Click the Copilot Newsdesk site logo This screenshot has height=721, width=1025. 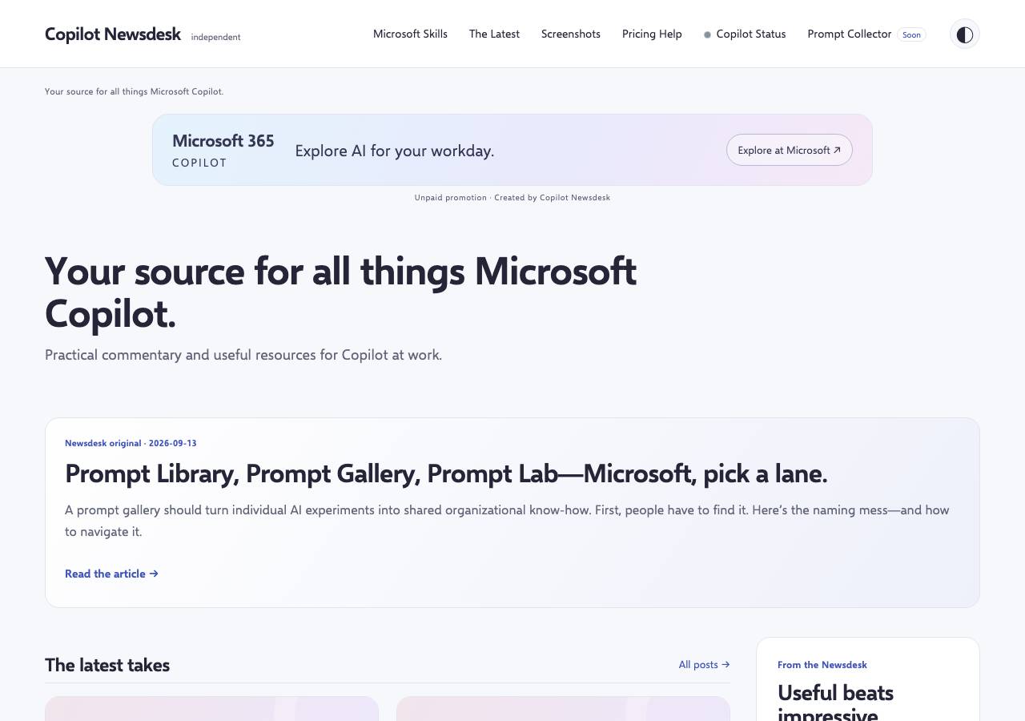tap(113, 34)
